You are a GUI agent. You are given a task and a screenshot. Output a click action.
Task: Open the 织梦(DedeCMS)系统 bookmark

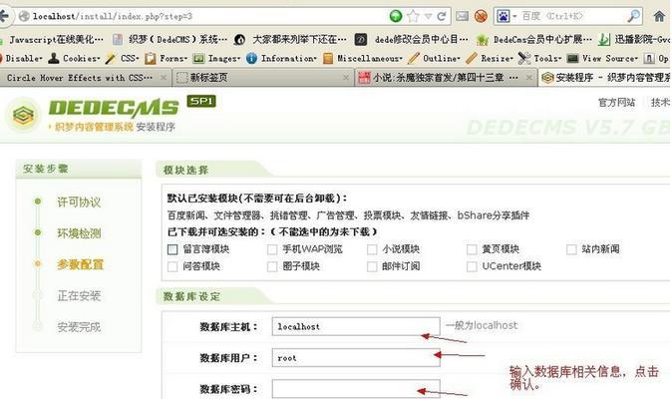coord(169,40)
